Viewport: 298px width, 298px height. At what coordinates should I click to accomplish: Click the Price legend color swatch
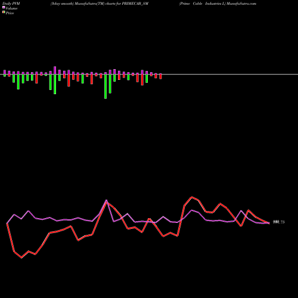(4, 13)
